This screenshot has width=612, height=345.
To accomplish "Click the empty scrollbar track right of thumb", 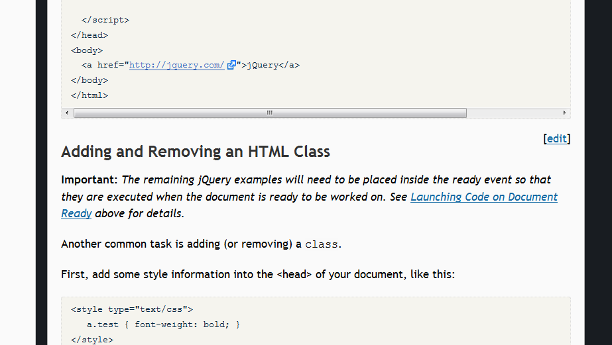I will (x=513, y=113).
